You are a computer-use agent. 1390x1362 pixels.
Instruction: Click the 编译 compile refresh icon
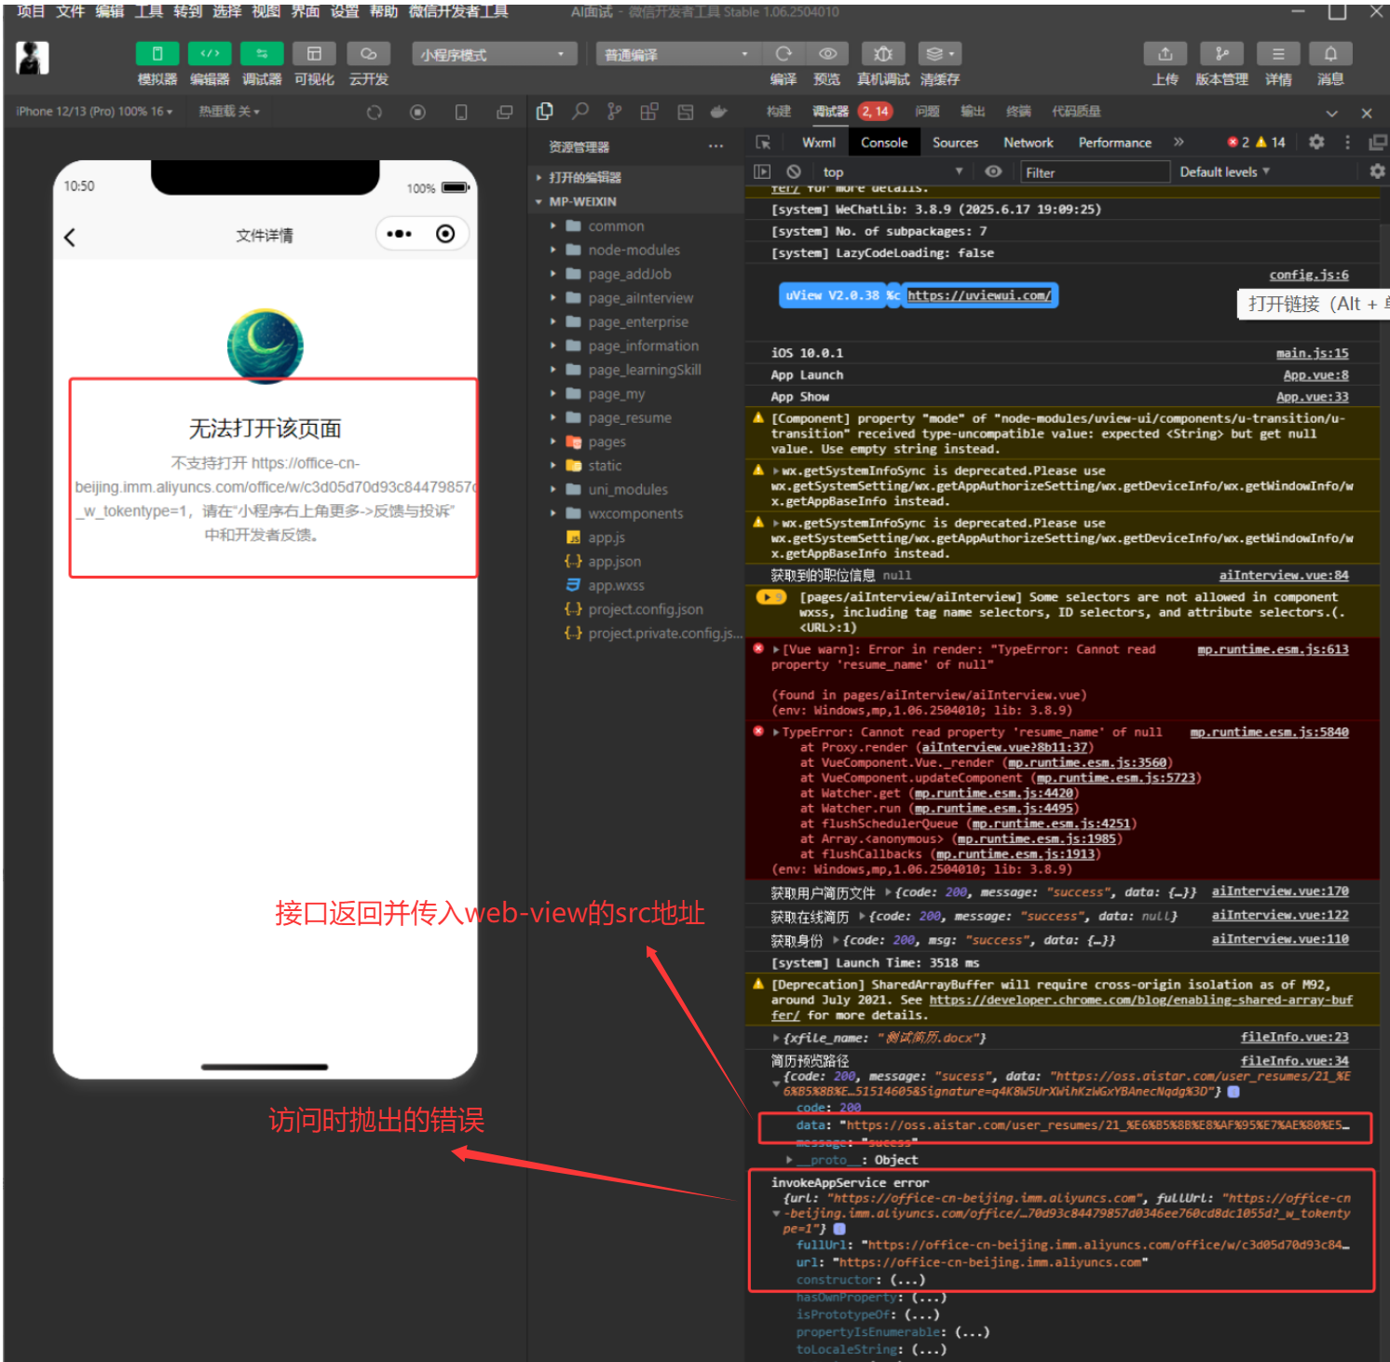tap(784, 54)
